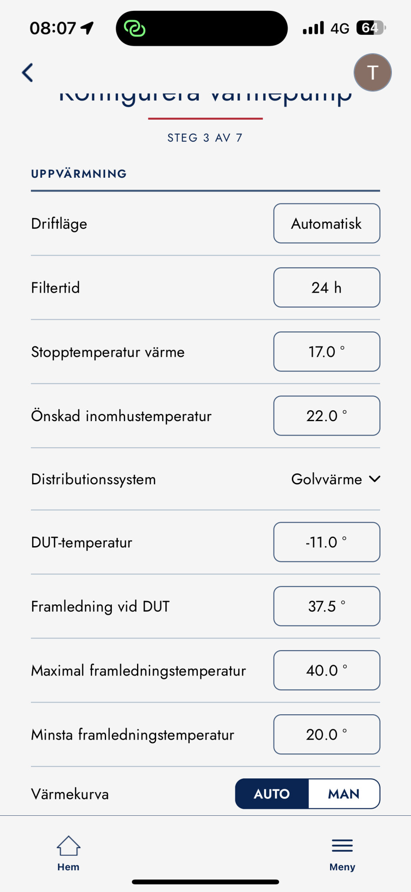Edit the DUT-temperatur value -11.0
The image size is (411, 892).
(x=327, y=542)
